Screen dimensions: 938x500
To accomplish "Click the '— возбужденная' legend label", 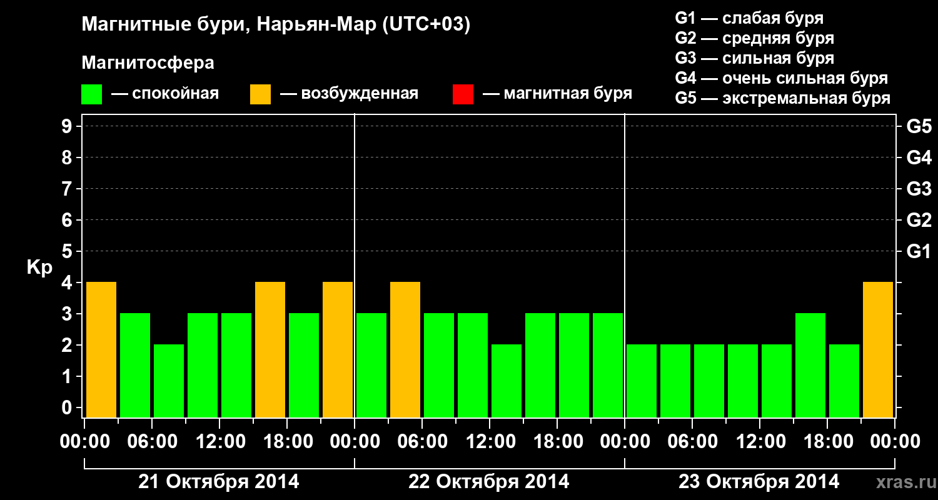I will (349, 94).
